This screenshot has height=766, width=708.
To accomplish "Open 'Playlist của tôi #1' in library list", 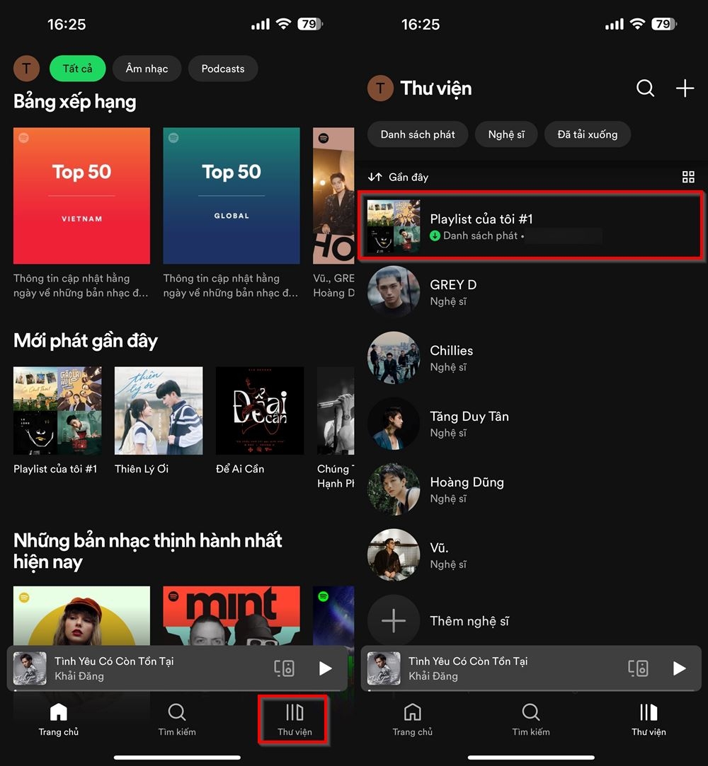I will point(531,225).
